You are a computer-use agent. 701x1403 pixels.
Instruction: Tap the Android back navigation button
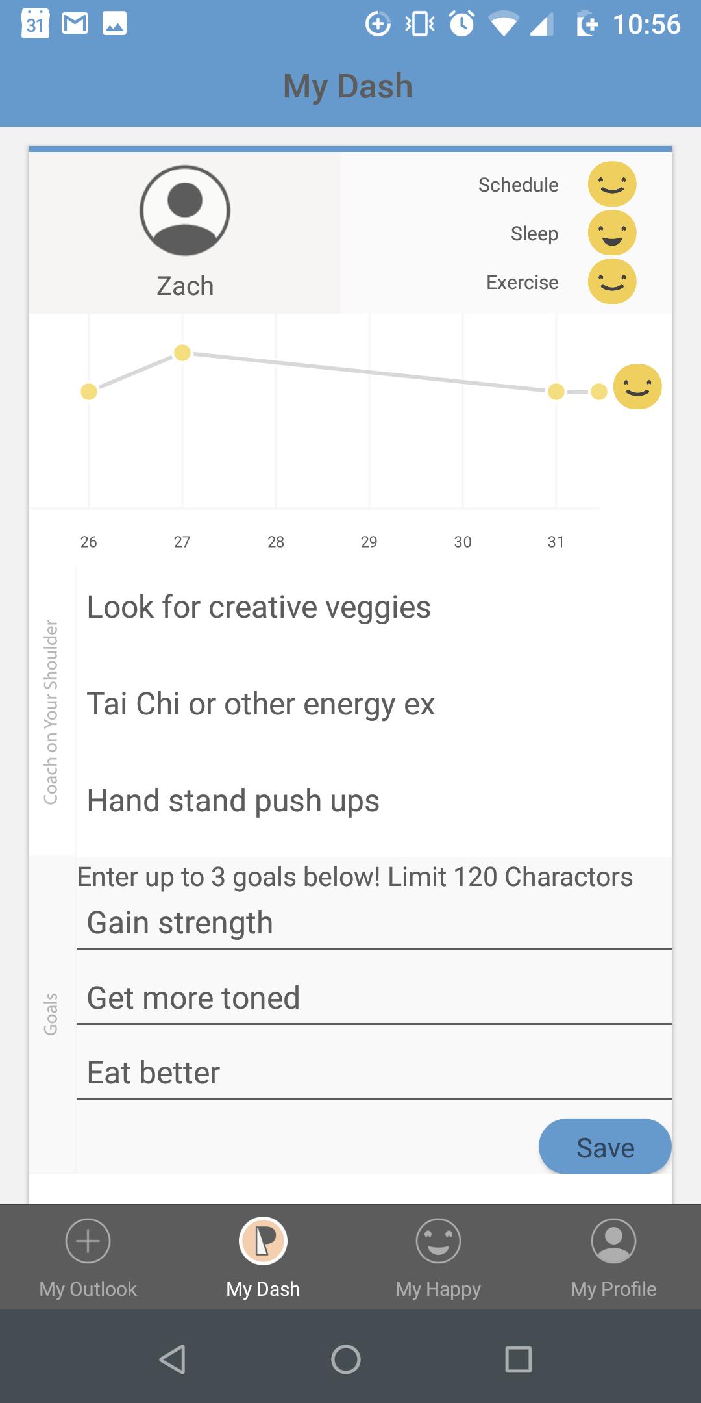[173, 1359]
